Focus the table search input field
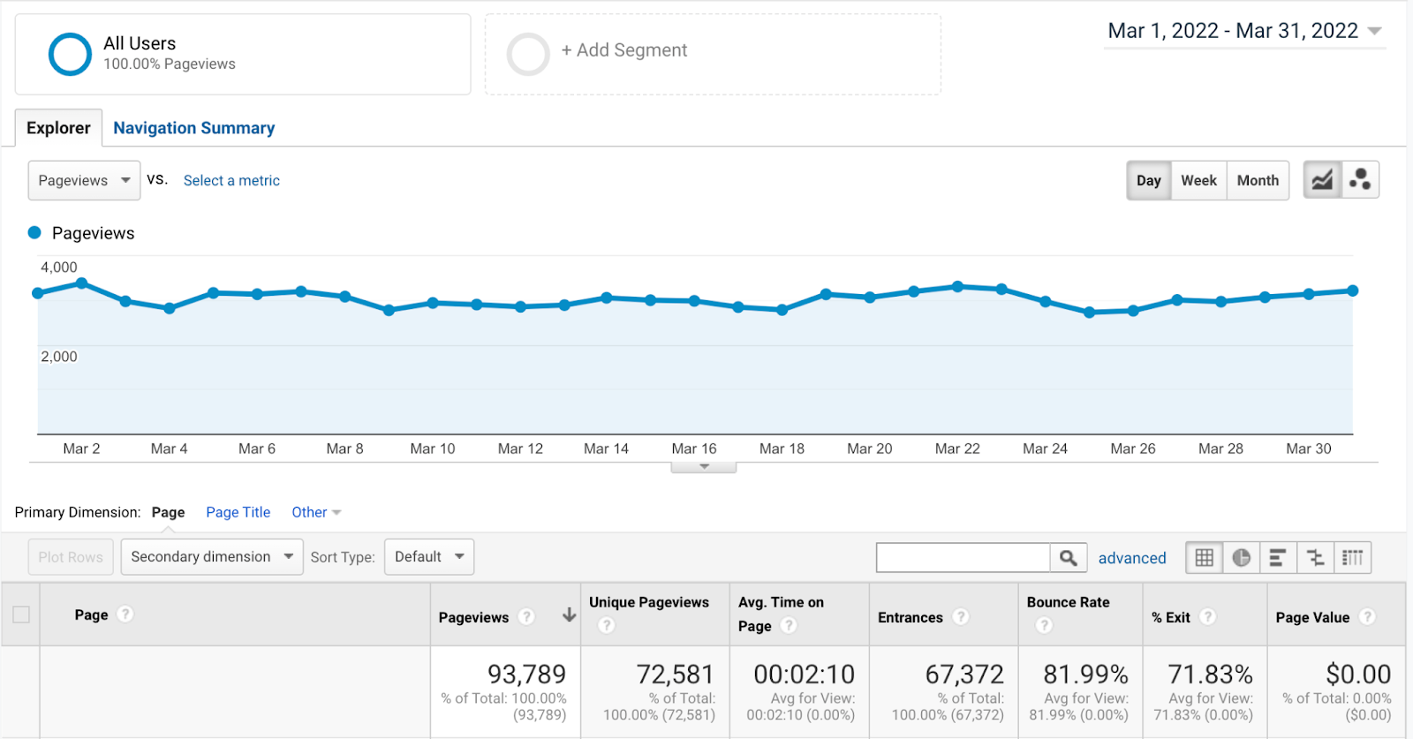 coord(963,558)
